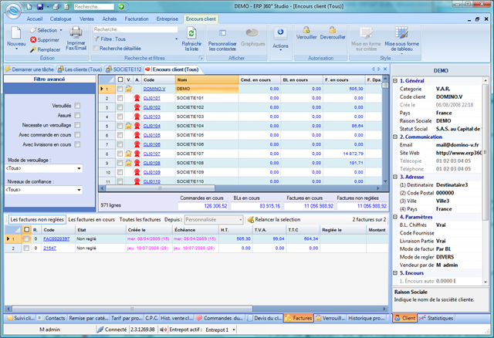This screenshot has height=338, width=494.
Task: Open Personnaliser les contextes
Action: point(222,39)
